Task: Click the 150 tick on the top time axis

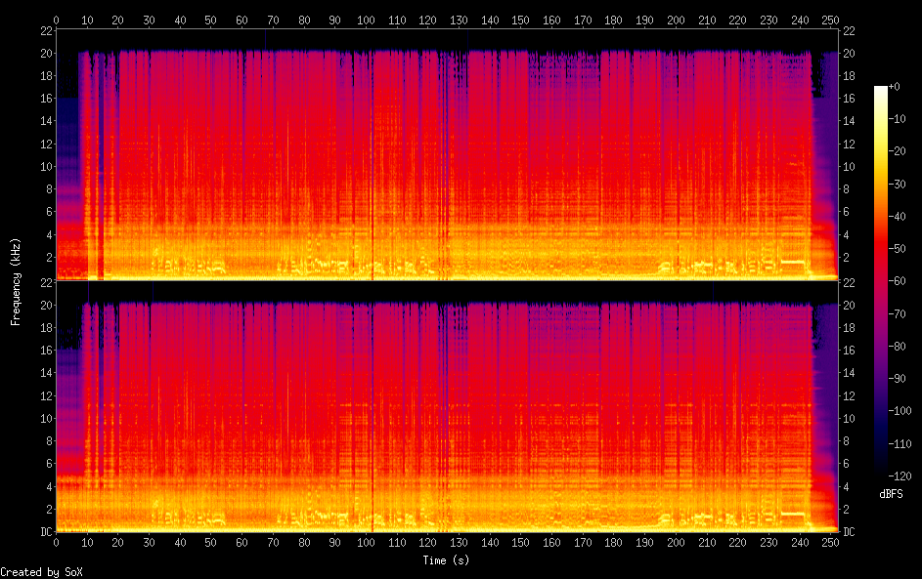Action: [520, 20]
